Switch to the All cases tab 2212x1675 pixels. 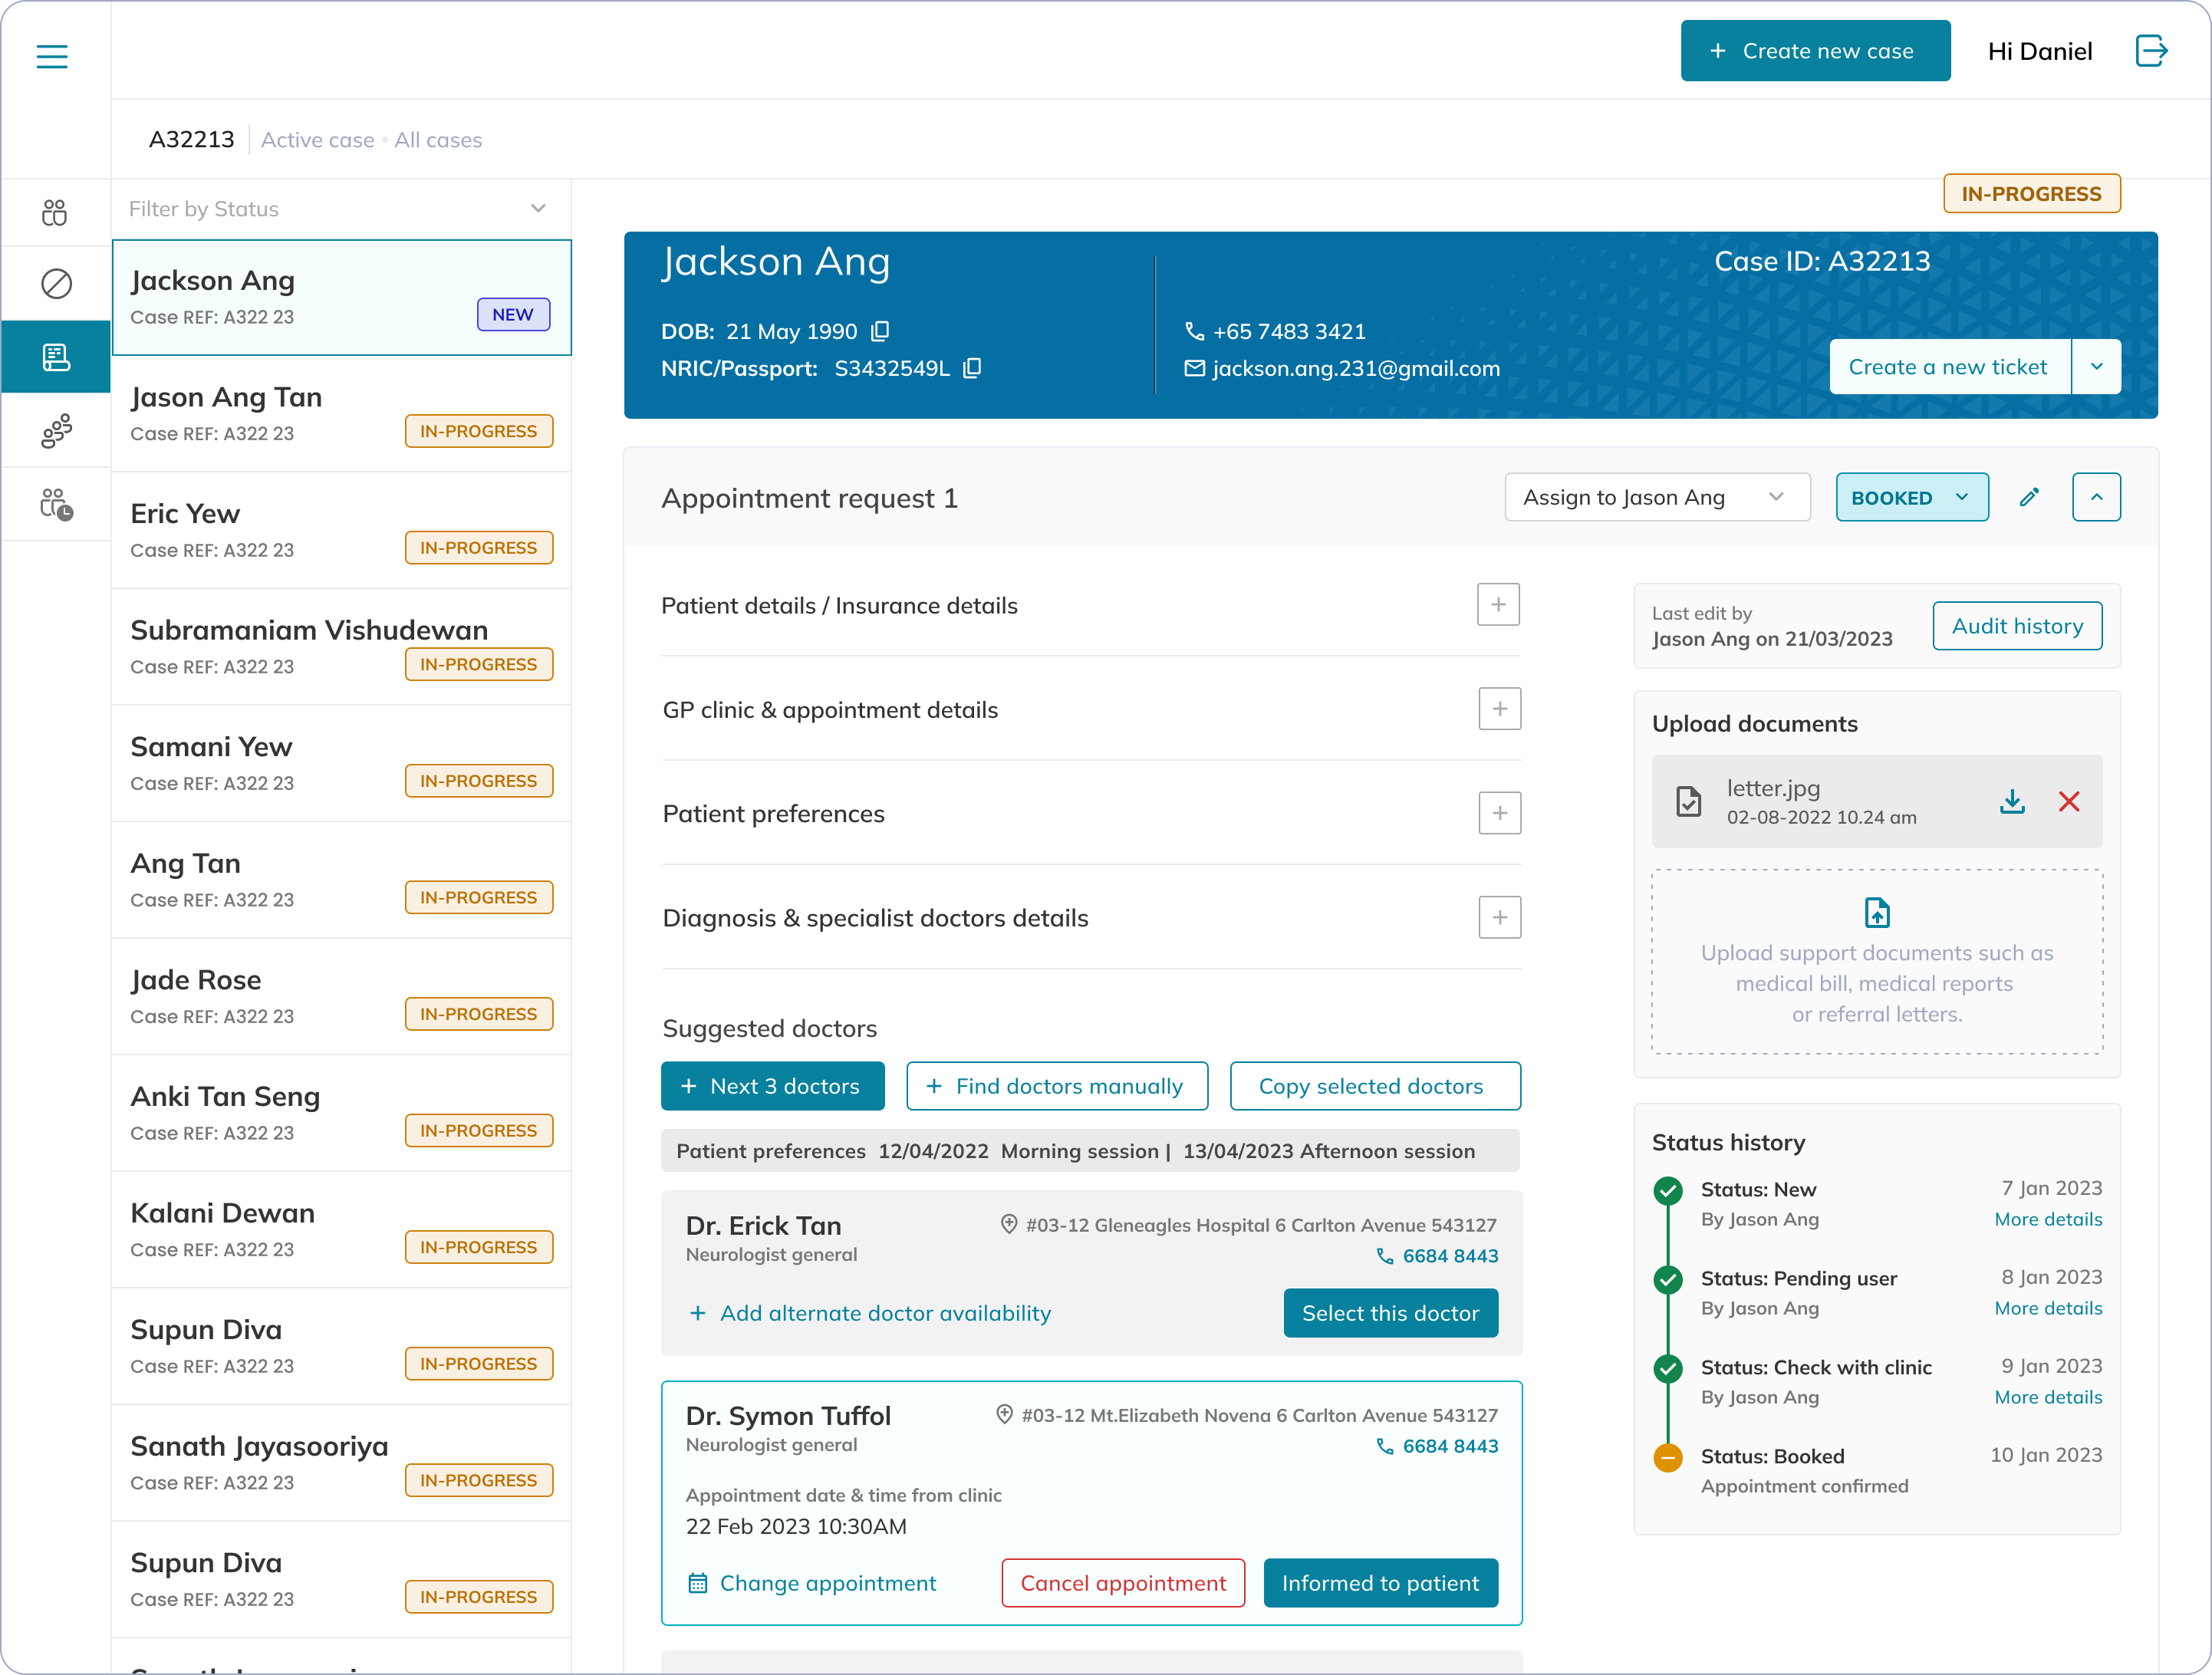pos(438,140)
